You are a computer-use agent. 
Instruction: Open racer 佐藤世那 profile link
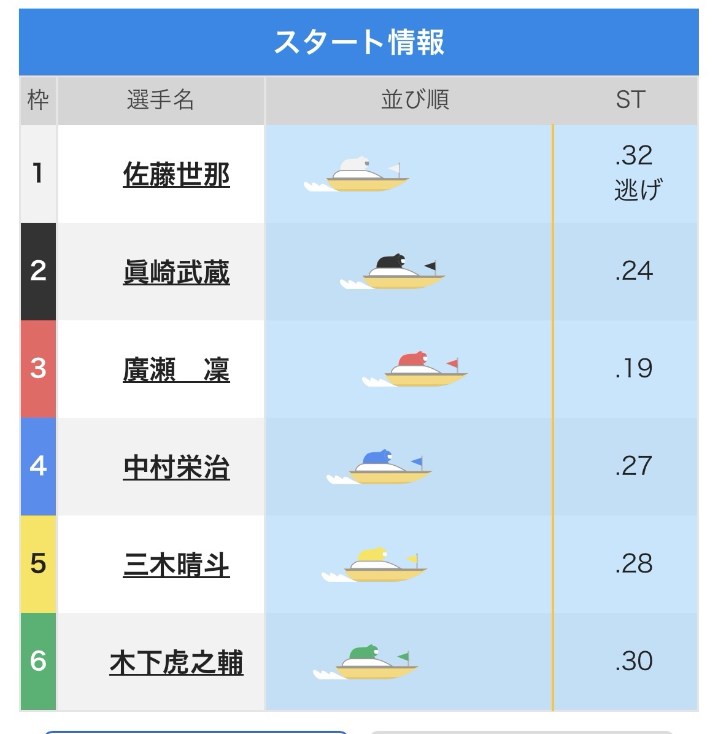(176, 175)
